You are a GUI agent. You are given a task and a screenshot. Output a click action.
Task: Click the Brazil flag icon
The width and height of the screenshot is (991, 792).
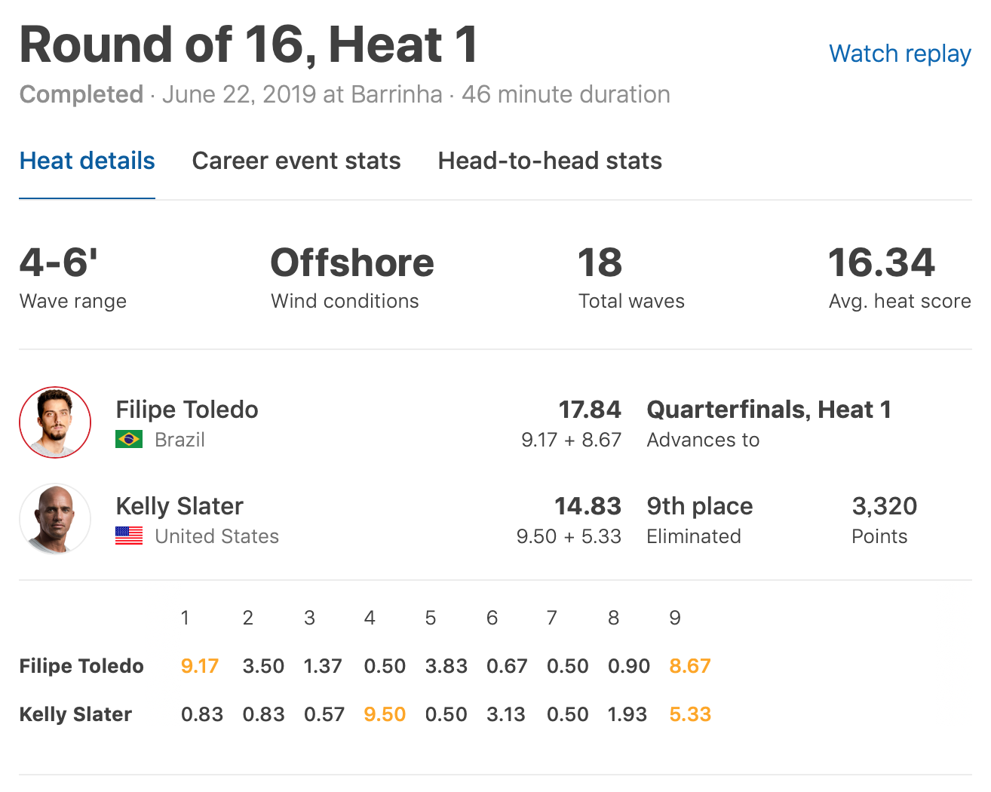(129, 439)
